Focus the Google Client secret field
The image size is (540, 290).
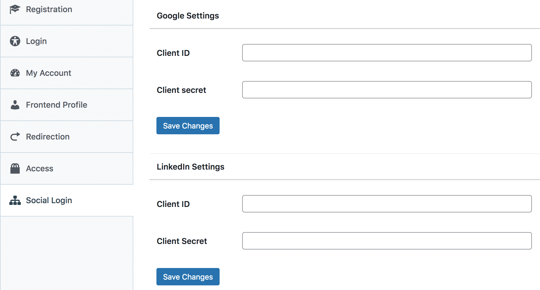click(387, 90)
